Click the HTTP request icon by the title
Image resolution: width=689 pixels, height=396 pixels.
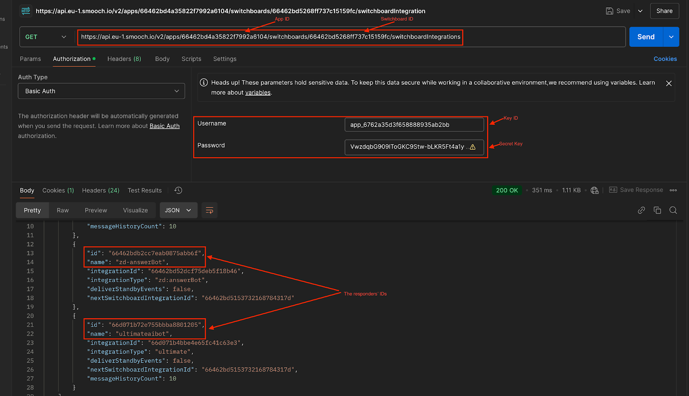(x=26, y=11)
